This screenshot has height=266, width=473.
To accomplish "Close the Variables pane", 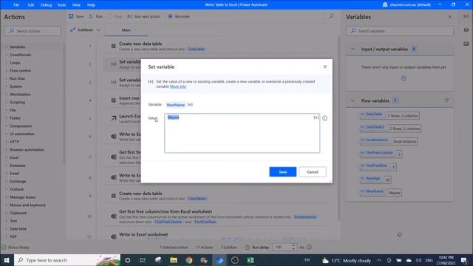I will point(450,17).
